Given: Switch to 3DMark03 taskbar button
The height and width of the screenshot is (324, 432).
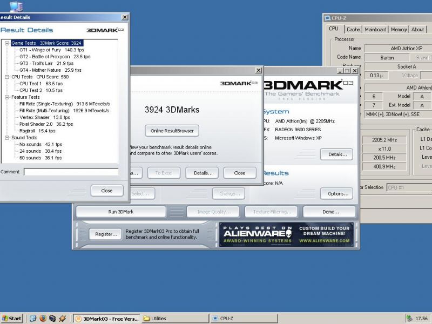Looking at the screenshot, I should point(107,319).
